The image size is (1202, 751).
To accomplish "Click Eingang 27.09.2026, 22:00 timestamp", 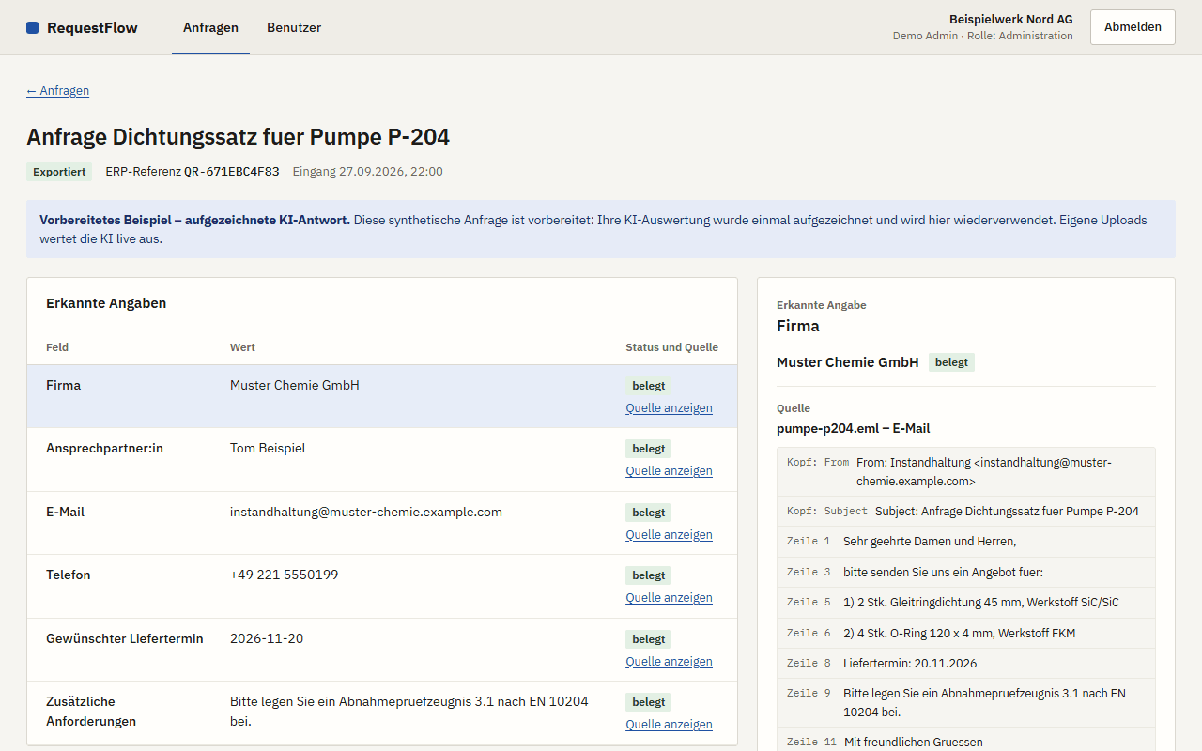I will (368, 172).
